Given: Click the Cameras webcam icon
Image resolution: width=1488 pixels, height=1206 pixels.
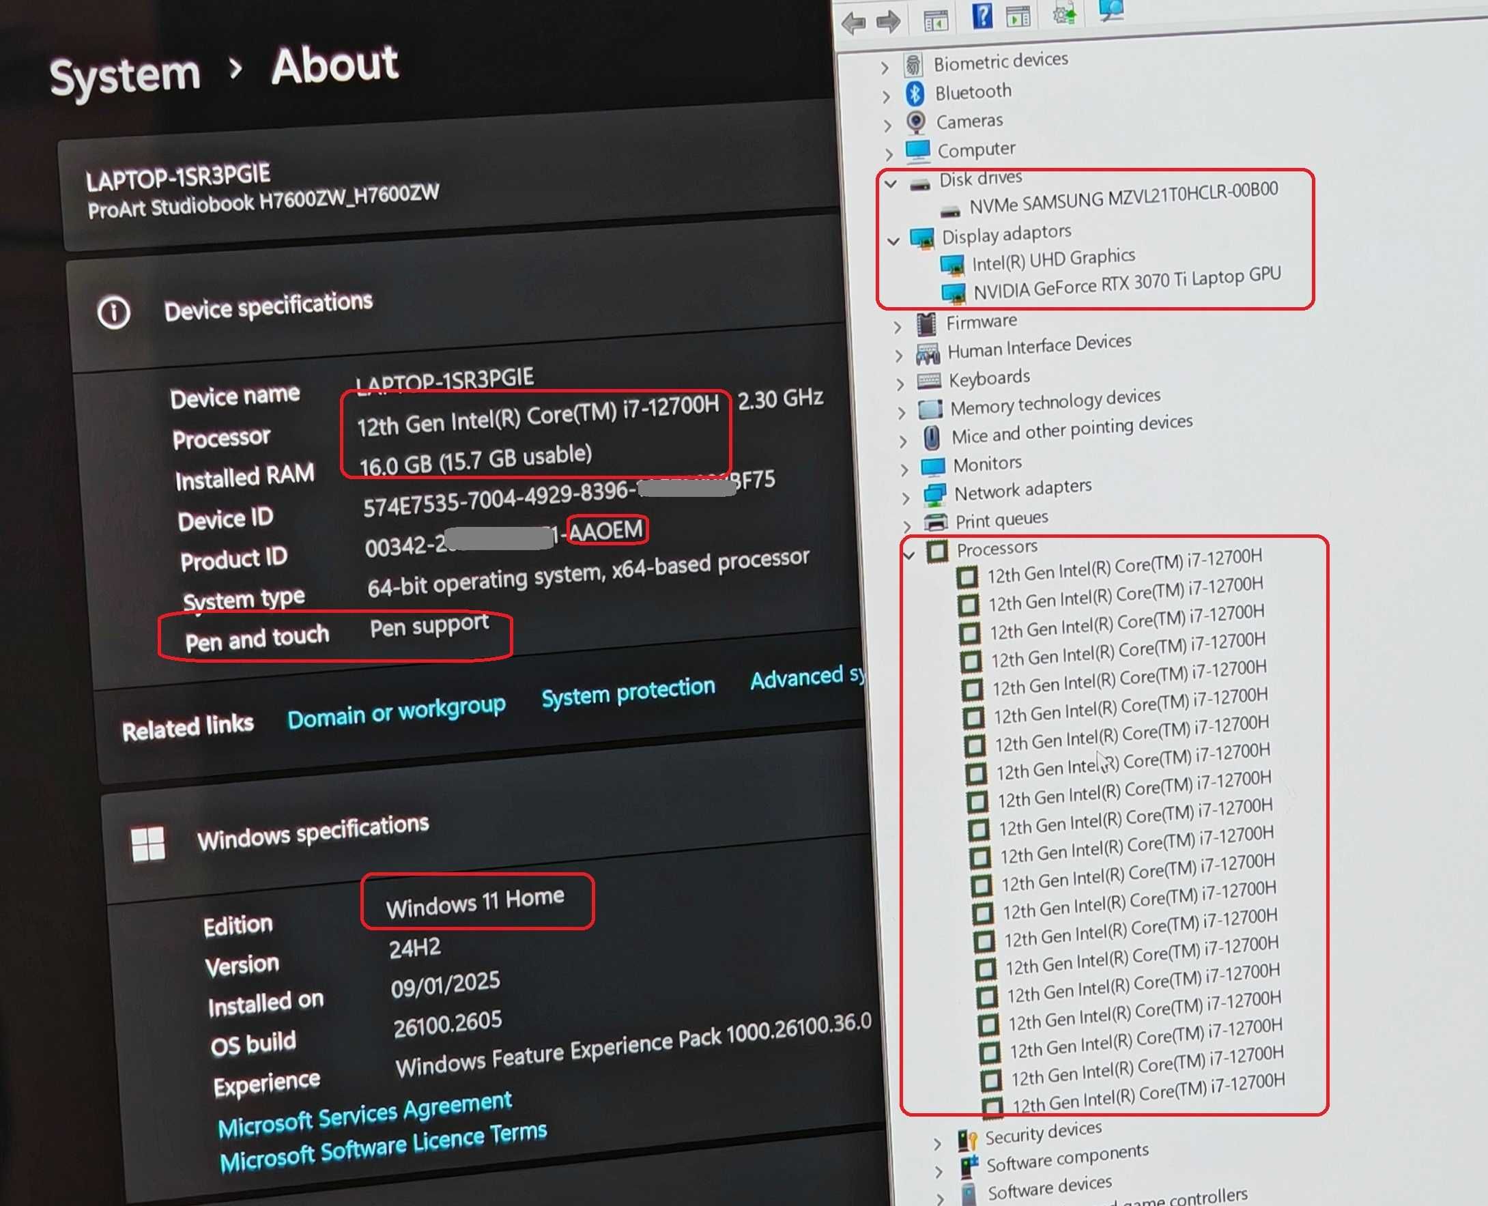Looking at the screenshot, I should pos(916,122).
